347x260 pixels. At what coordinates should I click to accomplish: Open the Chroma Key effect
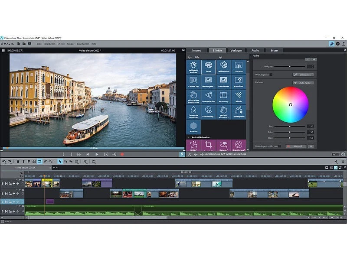coord(193,82)
